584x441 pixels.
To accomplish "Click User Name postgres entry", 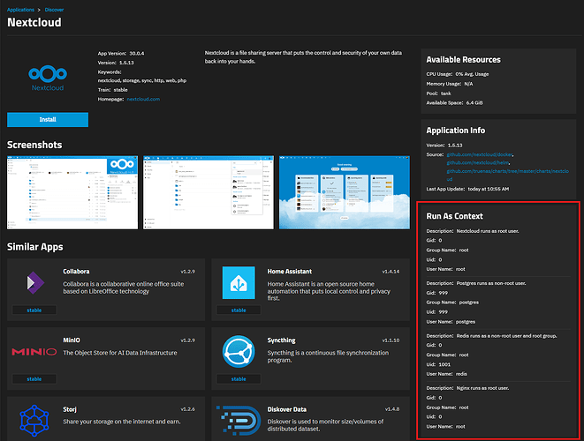I will pyautogui.click(x=451, y=322).
